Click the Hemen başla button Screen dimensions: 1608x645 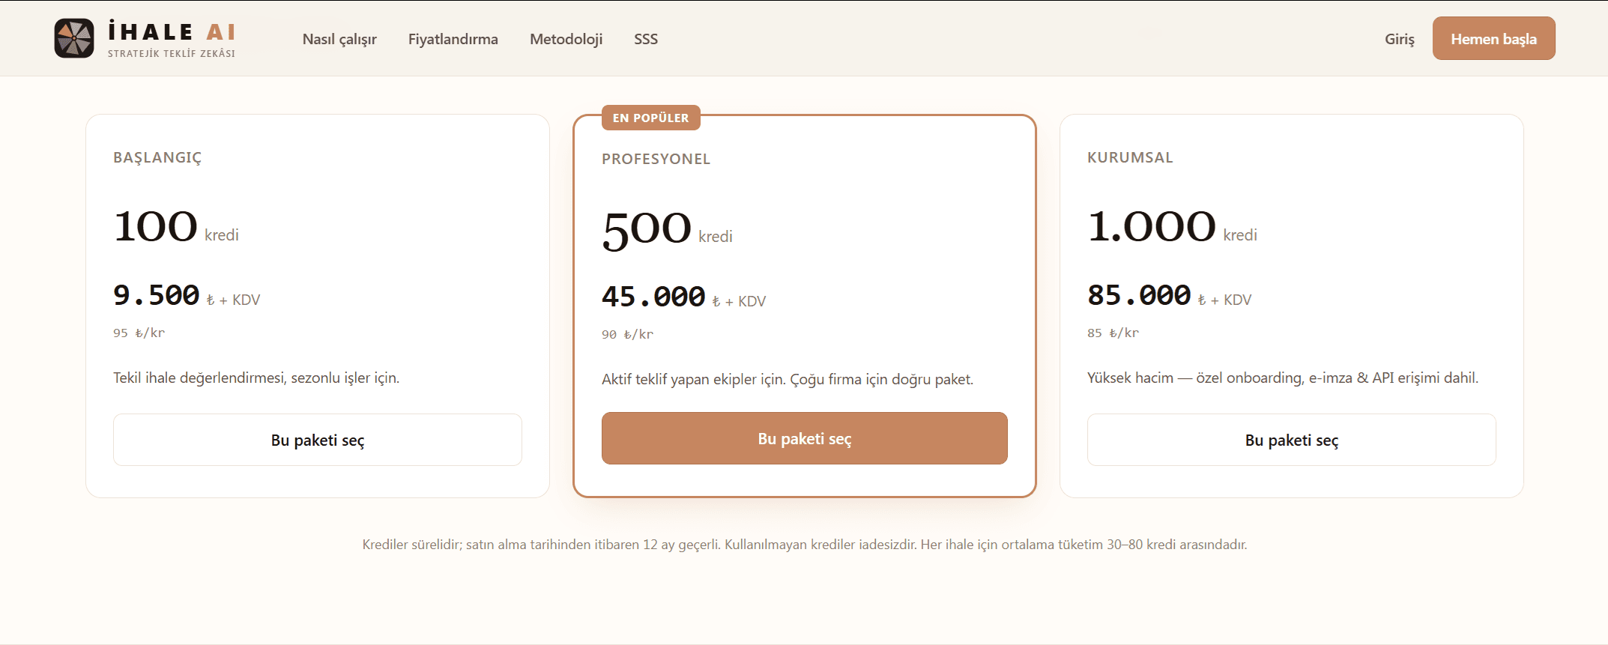tap(1493, 38)
